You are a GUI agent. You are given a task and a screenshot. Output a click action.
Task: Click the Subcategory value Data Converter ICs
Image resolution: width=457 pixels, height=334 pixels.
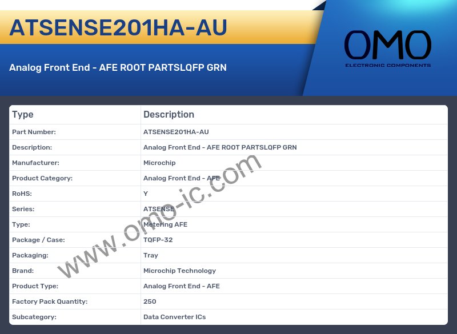coord(174,317)
